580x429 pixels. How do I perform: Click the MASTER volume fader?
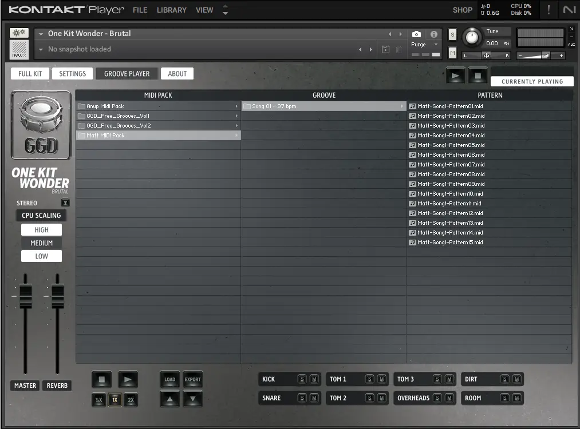coord(26,296)
